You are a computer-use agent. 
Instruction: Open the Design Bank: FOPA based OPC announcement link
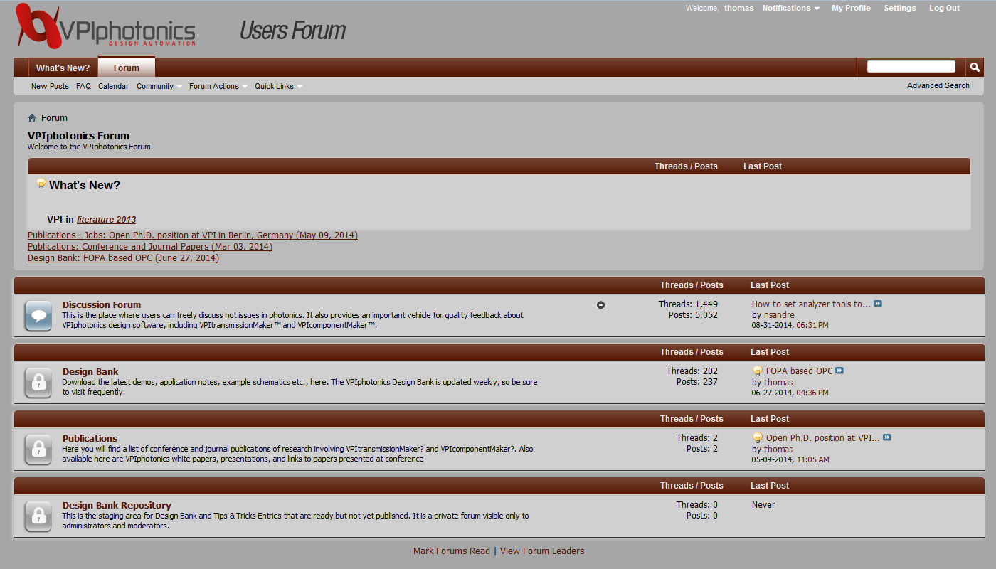tap(123, 258)
